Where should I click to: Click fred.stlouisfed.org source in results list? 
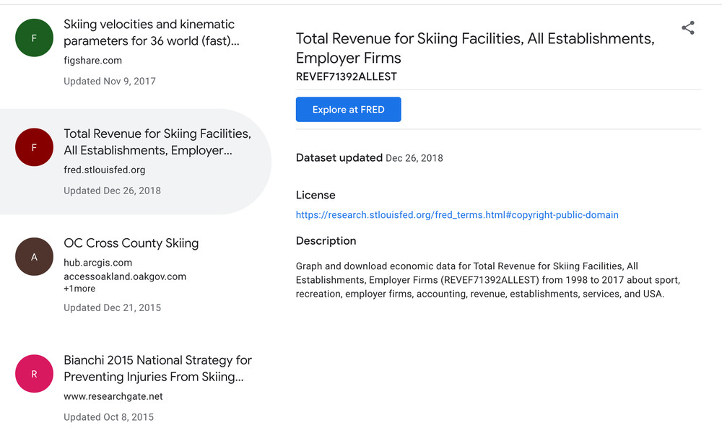pyautogui.click(x=104, y=170)
